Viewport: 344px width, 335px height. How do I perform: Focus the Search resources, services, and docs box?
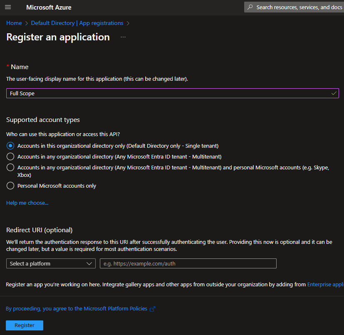click(299, 7)
